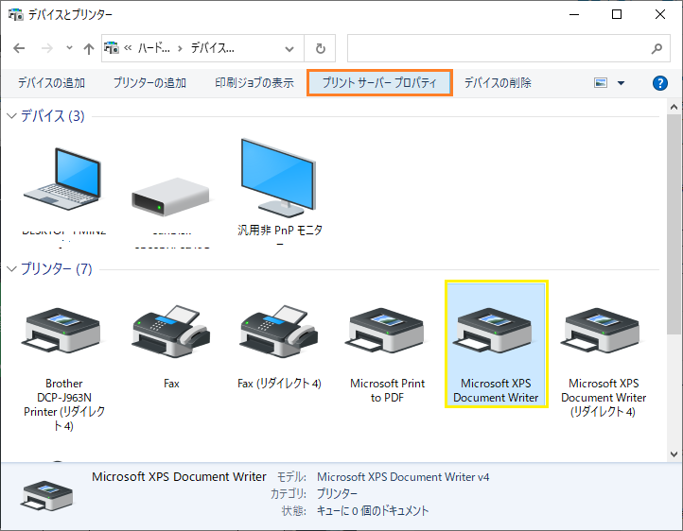The width and height of the screenshot is (683, 531).
Task: Click the search magnifier icon
Action: 657,48
